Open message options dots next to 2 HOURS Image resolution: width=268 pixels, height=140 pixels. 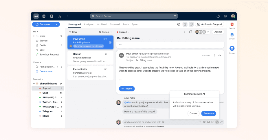(x=214, y=55)
